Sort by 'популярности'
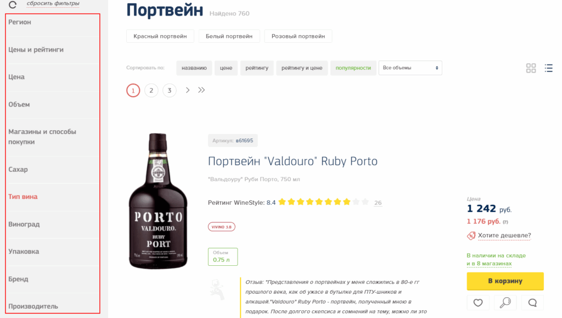The width and height of the screenshot is (562, 318). pos(353,68)
